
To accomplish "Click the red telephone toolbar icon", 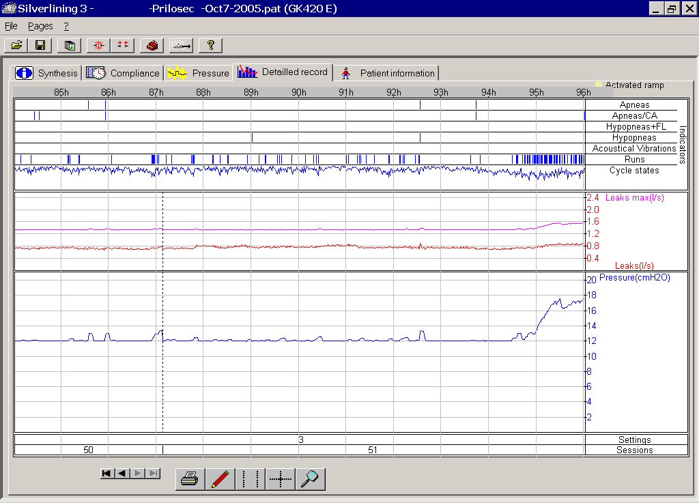I will click(152, 45).
